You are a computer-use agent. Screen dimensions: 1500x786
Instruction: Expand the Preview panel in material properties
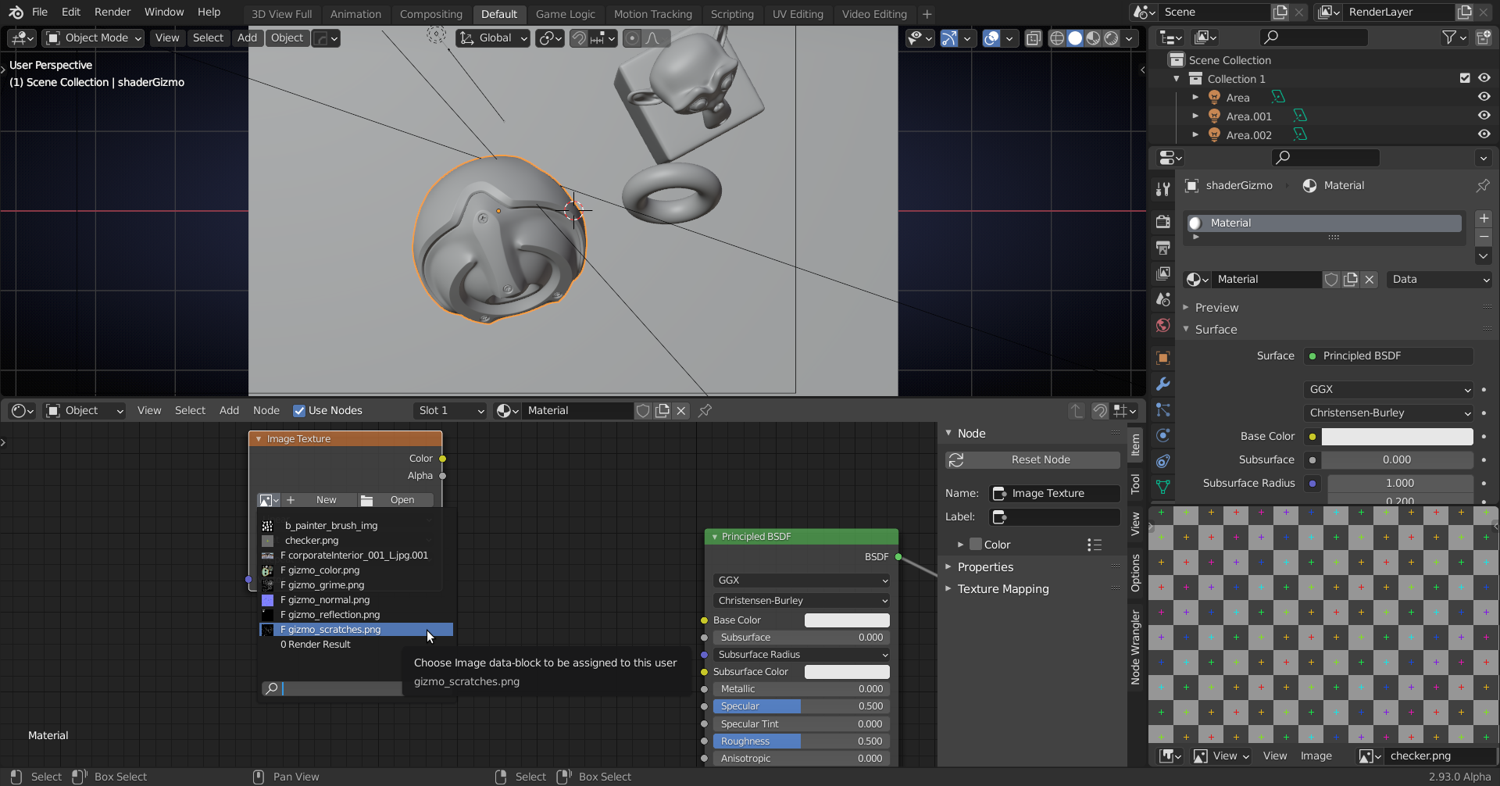[x=1217, y=307]
